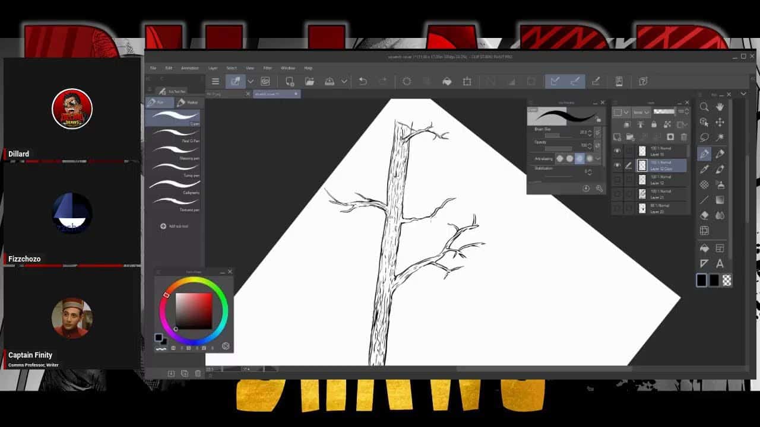
Task: Select the Lasso selection tool
Action: tap(704, 138)
